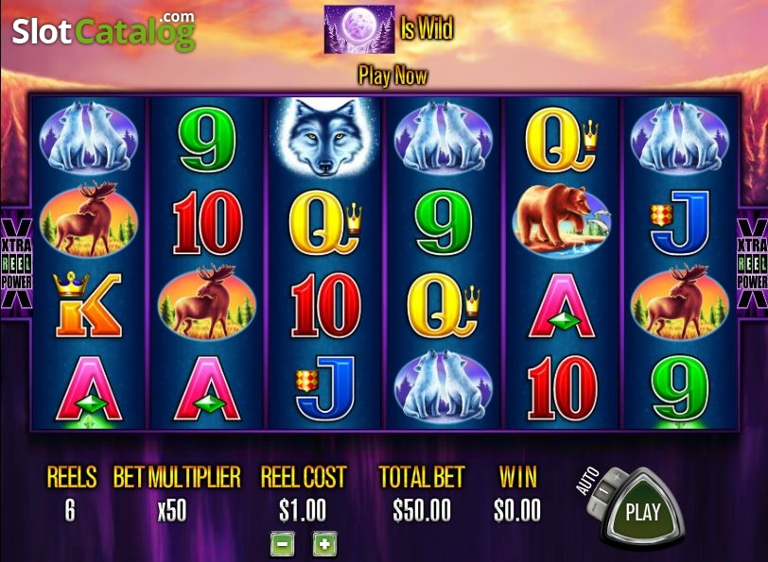
Task: Click the purple moon wild symbol
Action: [x=359, y=29]
